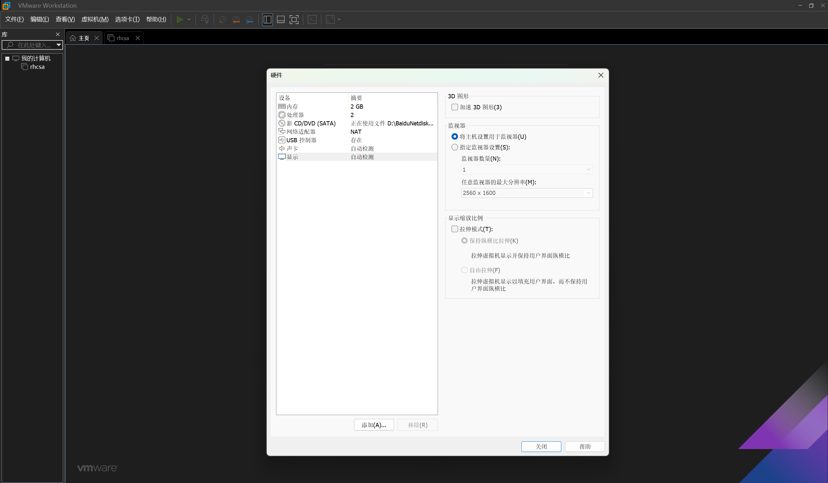Select the 网络适配器 network adapter icon

click(x=282, y=132)
